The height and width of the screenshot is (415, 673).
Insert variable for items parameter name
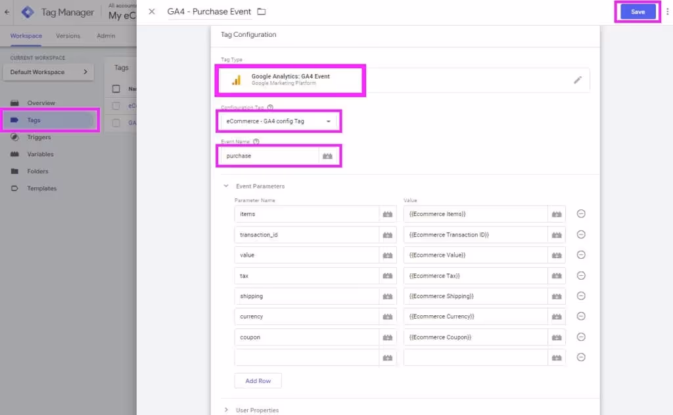pyautogui.click(x=388, y=214)
